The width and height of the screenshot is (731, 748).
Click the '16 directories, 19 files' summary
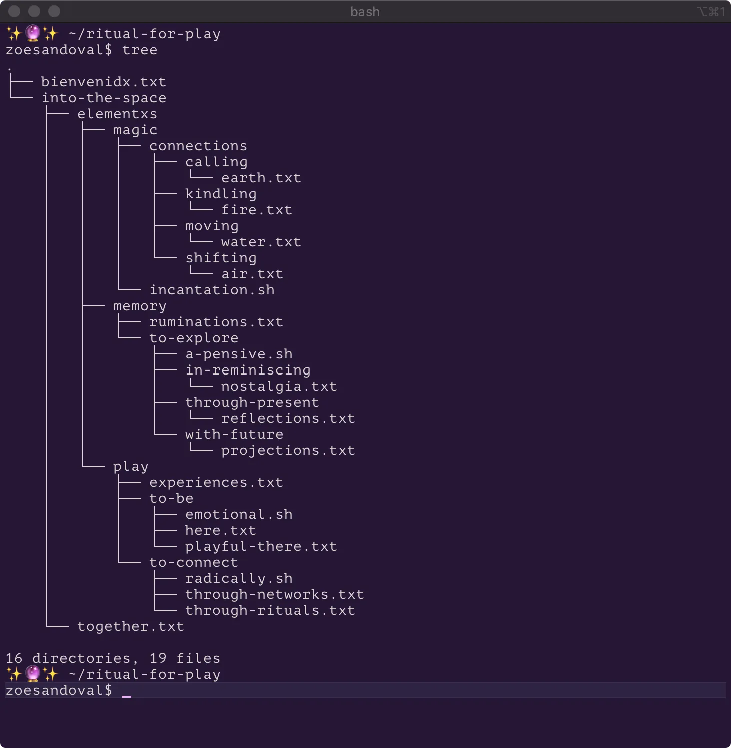[x=113, y=659]
